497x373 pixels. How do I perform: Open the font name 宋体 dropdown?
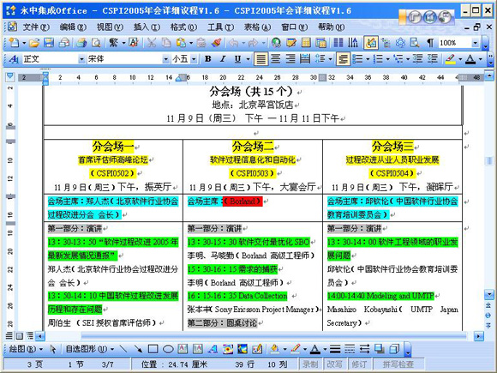[x=165, y=59]
